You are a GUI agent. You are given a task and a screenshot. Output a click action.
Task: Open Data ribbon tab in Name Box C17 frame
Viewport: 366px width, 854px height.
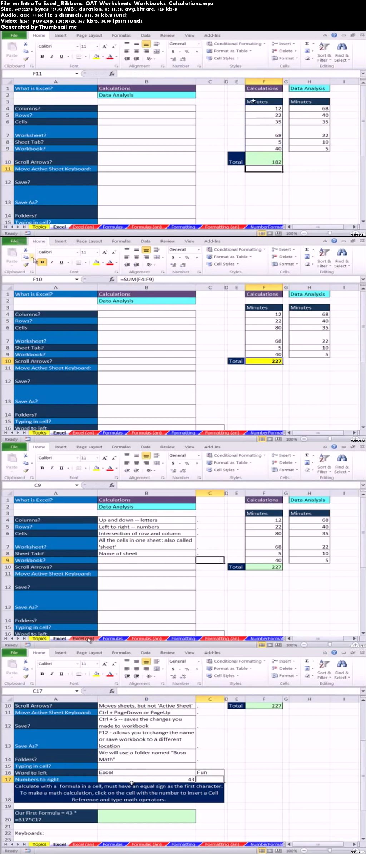click(145, 653)
